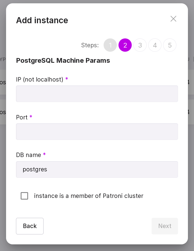Focus the DB name field containing postgres

point(97,169)
